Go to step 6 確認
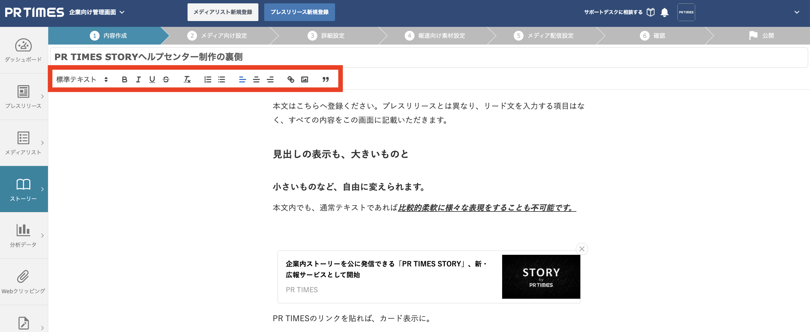Viewport: 810px width, 332px height. 653,35
